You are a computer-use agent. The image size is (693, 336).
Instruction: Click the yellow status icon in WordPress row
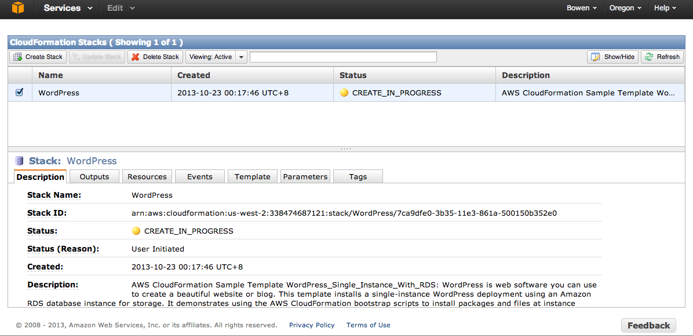(344, 93)
